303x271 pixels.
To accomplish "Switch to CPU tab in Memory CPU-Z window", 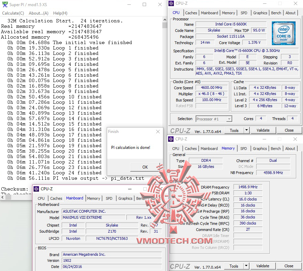I will coord(176,149).
